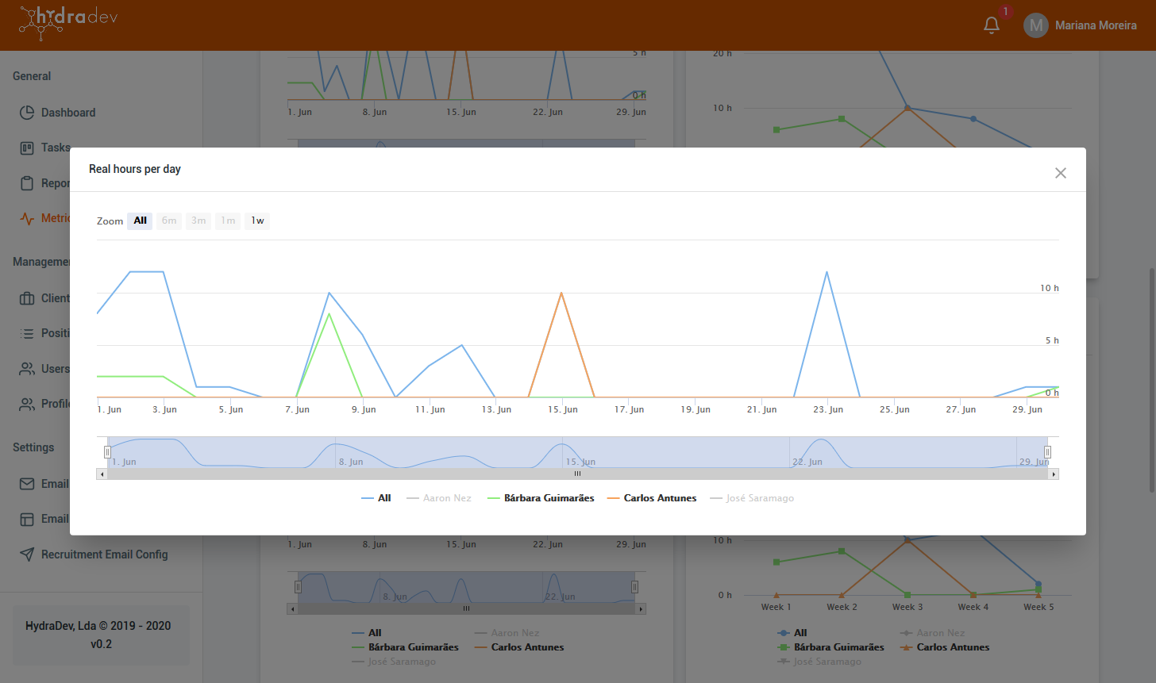The width and height of the screenshot is (1156, 683).
Task: Click the navigator scroll left arrow
Action: (102, 474)
